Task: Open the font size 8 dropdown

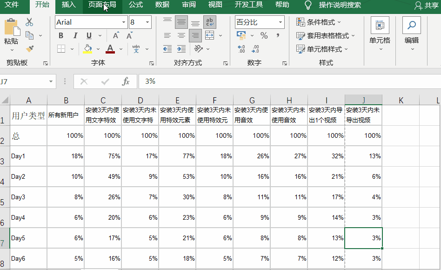Action: 147,22
